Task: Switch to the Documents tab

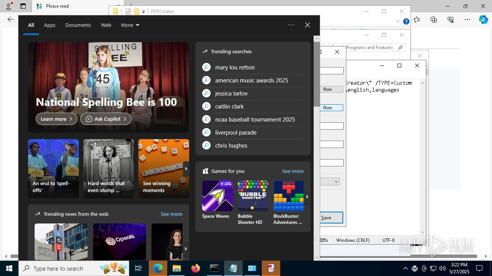Action: [x=78, y=25]
